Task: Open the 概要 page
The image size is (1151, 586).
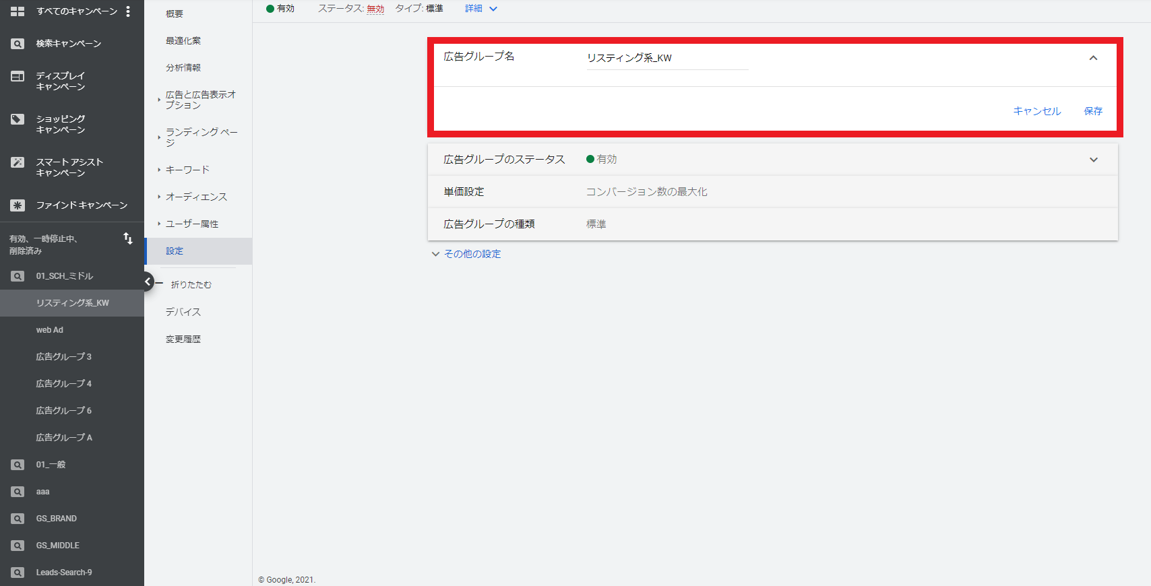Action: [x=175, y=13]
